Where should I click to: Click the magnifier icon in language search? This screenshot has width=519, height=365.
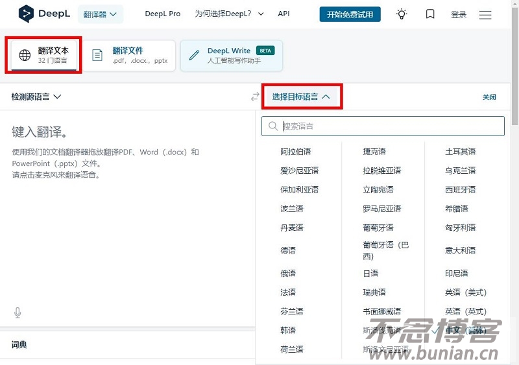[x=273, y=126]
